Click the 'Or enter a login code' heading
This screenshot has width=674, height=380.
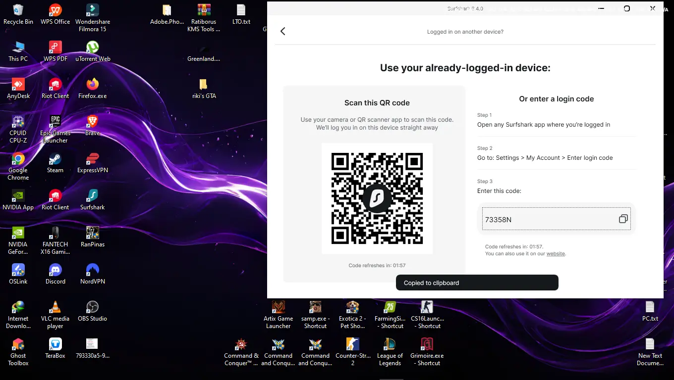[x=557, y=99]
